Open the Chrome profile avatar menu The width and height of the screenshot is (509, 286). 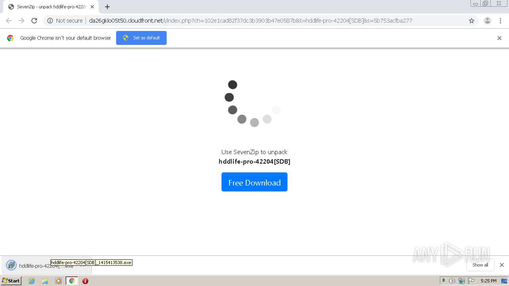(x=488, y=21)
